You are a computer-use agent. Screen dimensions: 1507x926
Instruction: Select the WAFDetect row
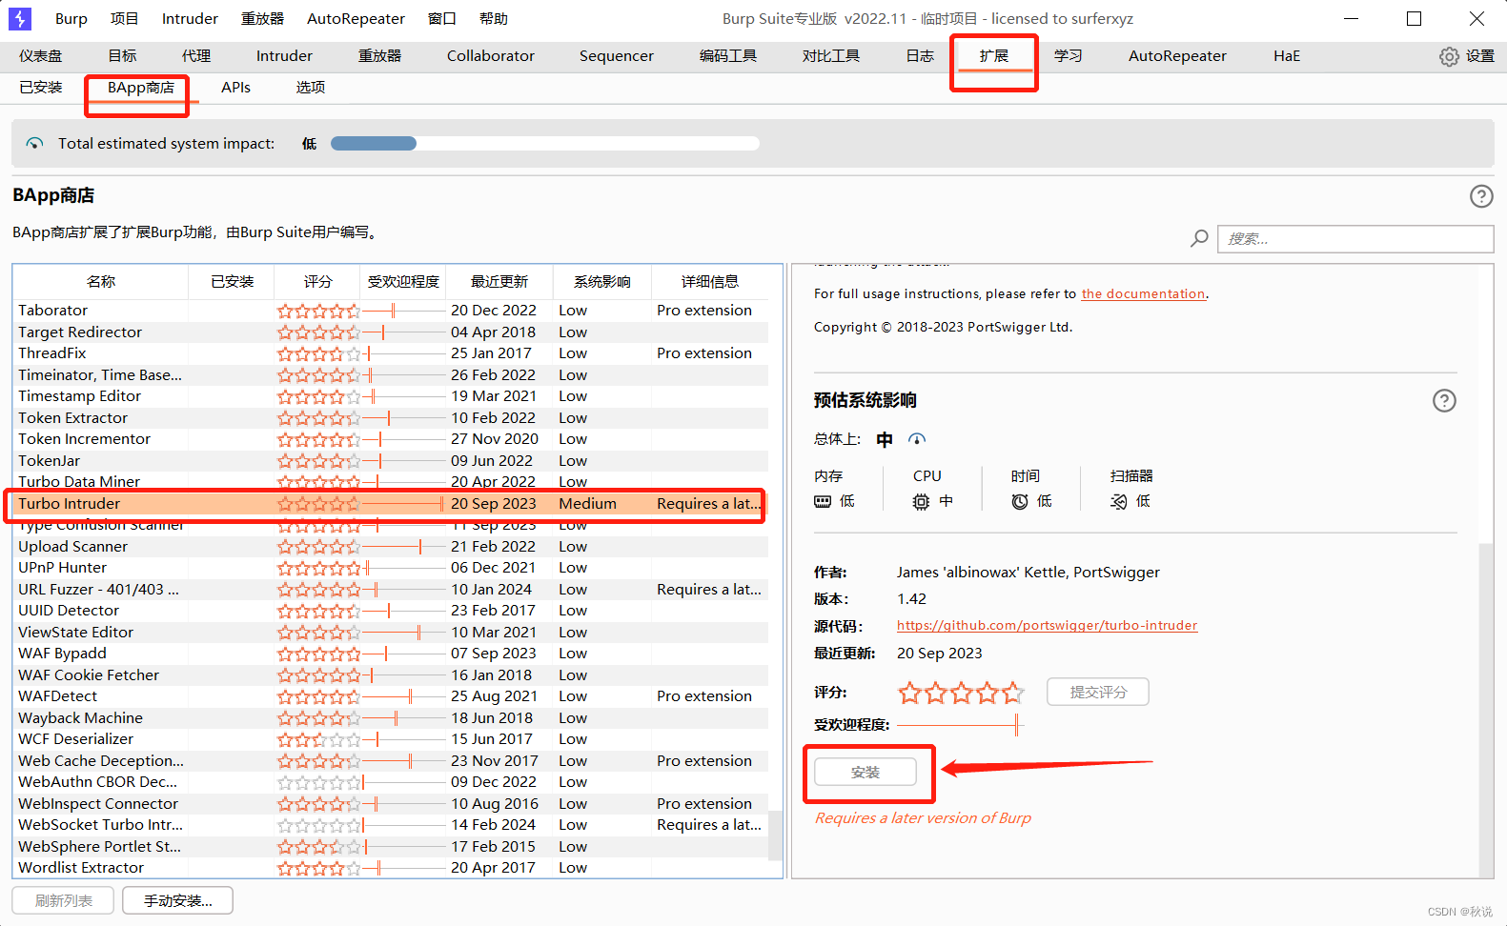pyautogui.click(x=391, y=696)
